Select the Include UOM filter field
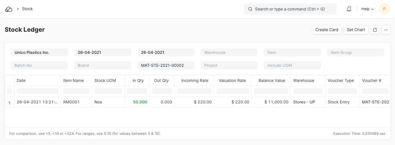This screenshot has height=145, width=395. (x=292, y=66)
